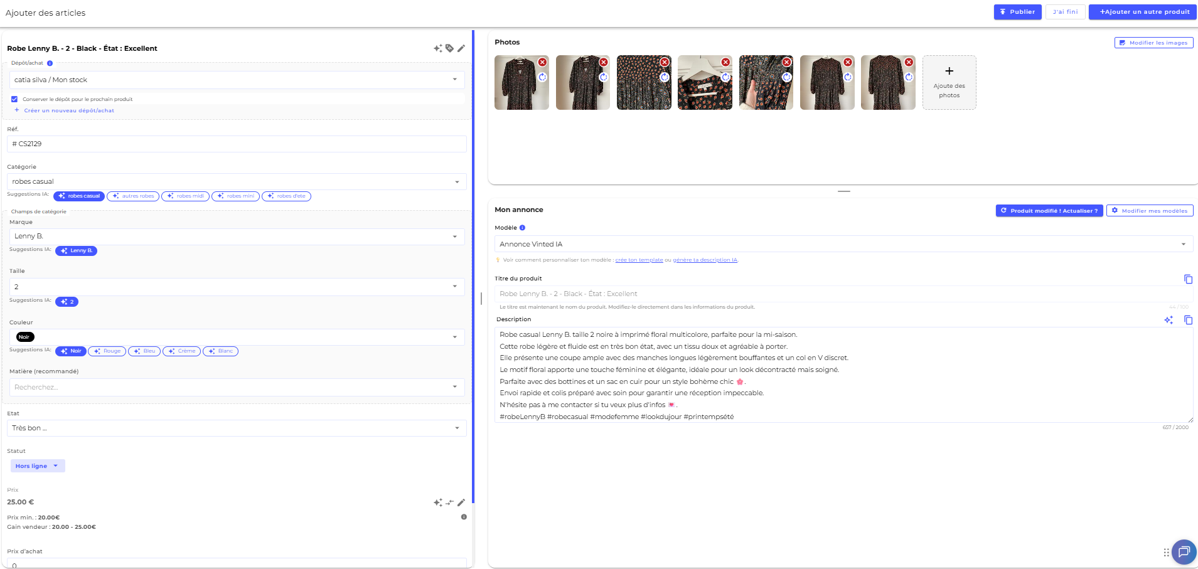Image resolution: width=1198 pixels, height=569 pixels.
Task: Delete the hanger label photo
Action: pos(725,62)
